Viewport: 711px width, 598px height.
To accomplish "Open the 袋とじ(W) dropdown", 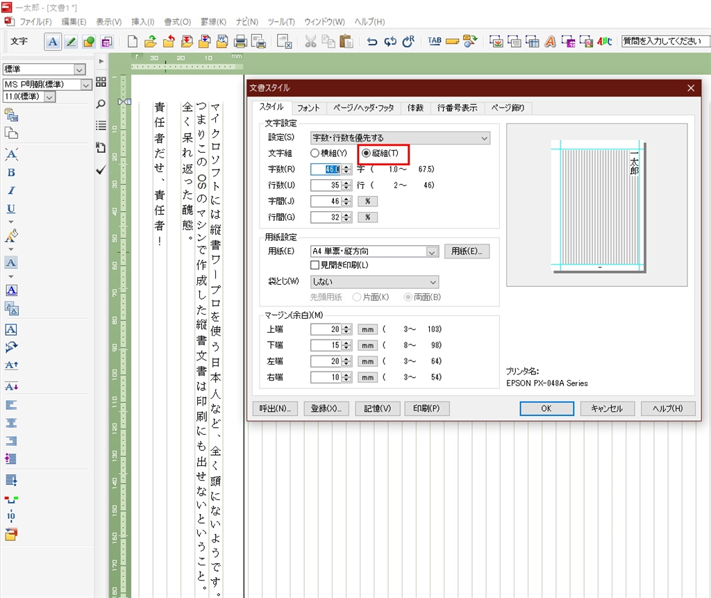I will coord(375,282).
